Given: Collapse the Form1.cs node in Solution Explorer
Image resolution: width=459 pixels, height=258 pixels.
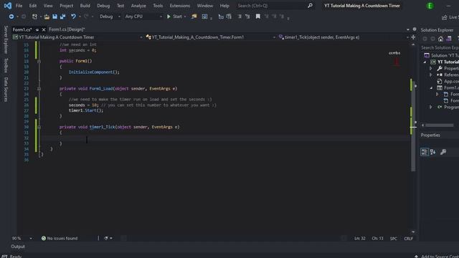Looking at the screenshot, I should [431, 87].
